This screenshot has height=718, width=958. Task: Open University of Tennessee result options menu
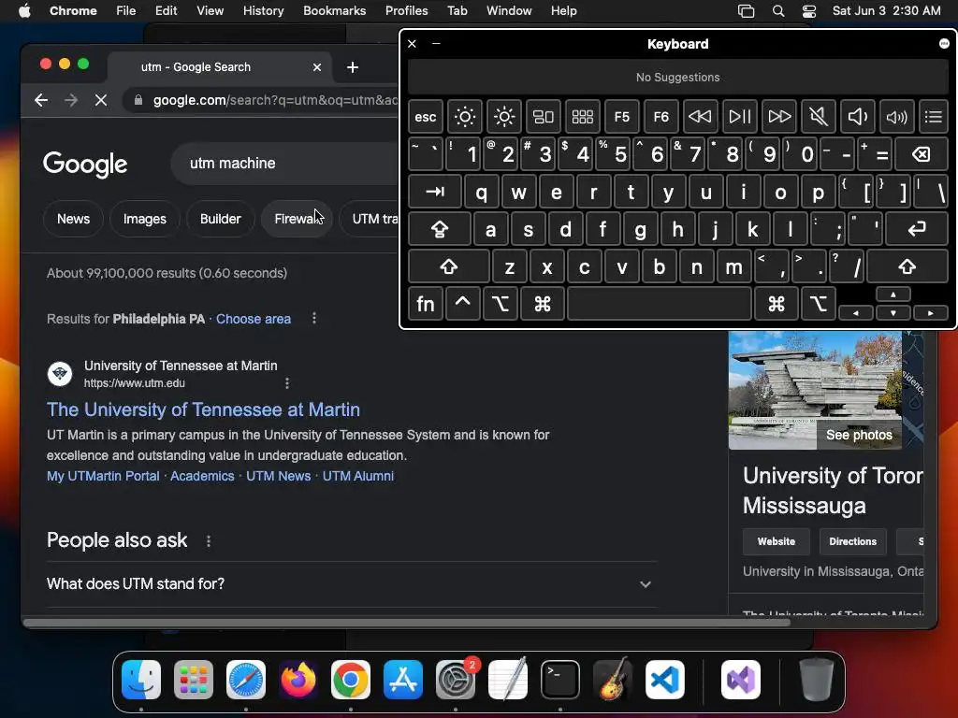287,382
